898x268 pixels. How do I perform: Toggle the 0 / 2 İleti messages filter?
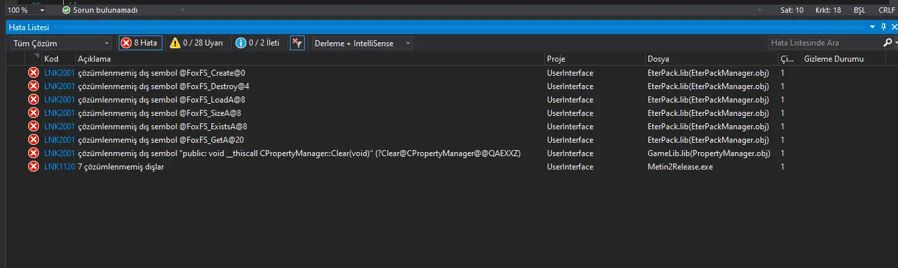point(258,43)
